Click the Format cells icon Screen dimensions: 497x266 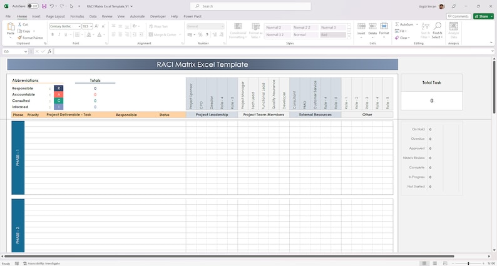point(384,26)
